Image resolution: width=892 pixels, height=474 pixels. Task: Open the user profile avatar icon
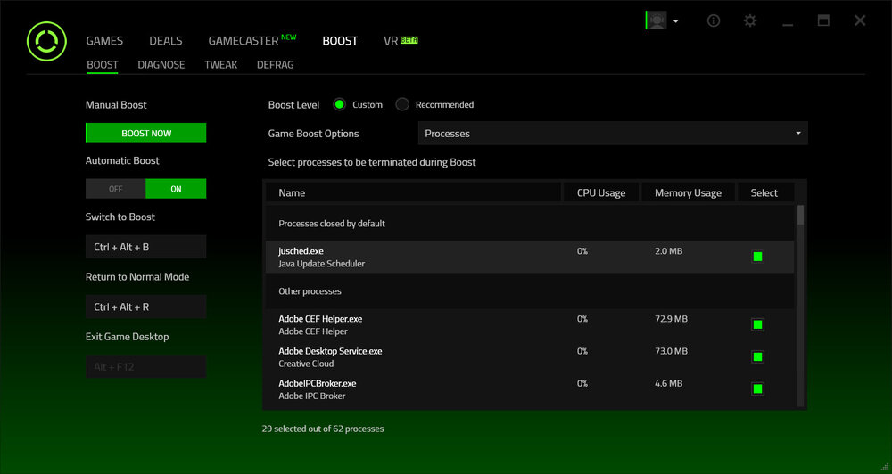(657, 20)
